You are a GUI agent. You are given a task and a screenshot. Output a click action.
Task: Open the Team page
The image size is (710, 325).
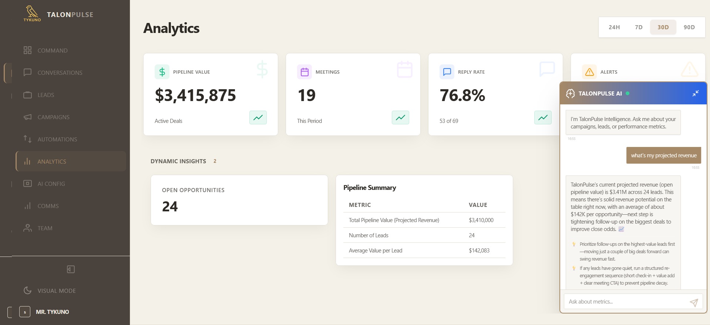pyautogui.click(x=45, y=228)
